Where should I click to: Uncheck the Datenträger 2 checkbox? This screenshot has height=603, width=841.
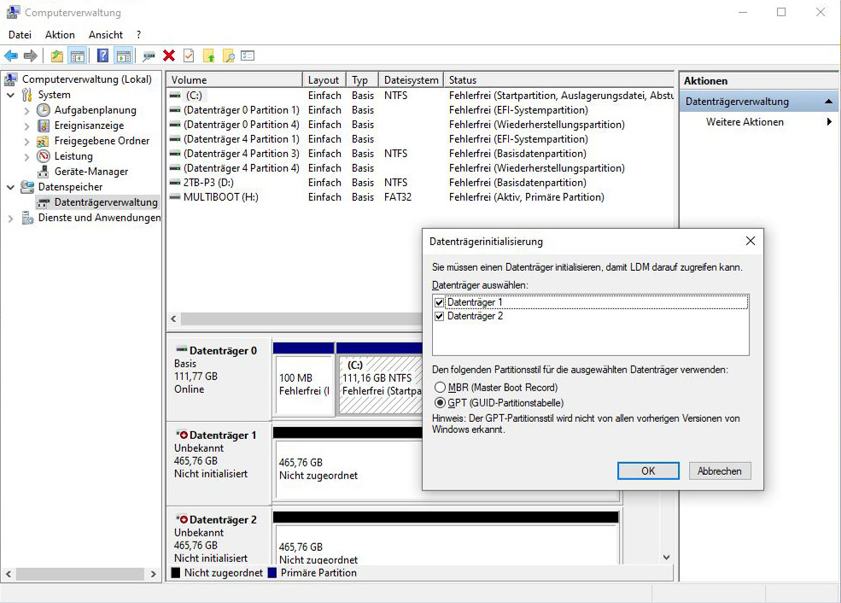tap(440, 316)
